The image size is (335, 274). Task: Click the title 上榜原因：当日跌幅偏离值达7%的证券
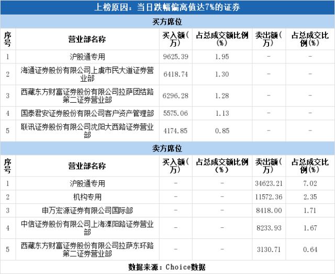tap(167, 7)
